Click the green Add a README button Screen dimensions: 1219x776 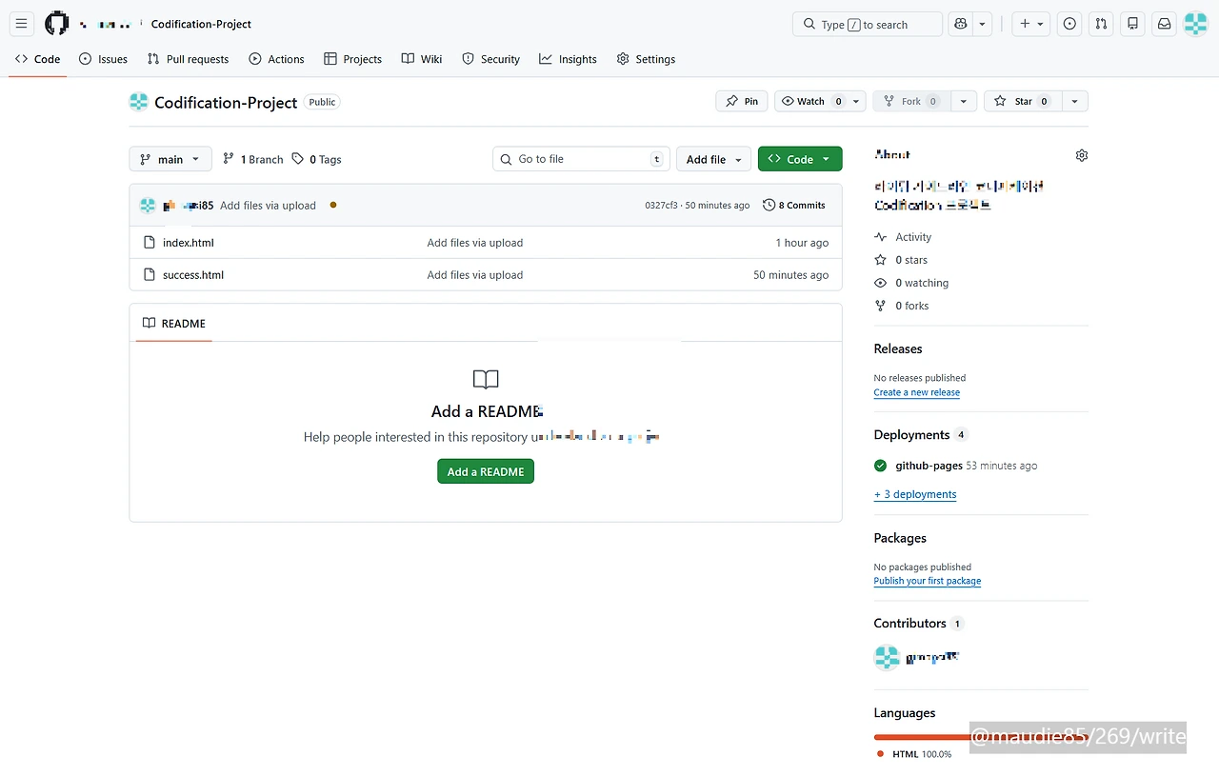click(486, 471)
